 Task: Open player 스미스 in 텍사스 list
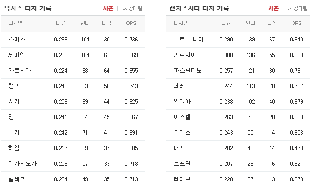tap(17, 40)
